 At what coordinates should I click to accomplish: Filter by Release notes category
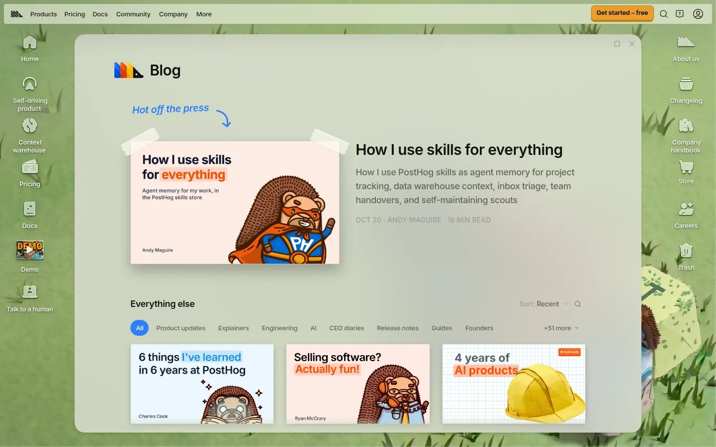click(x=398, y=328)
